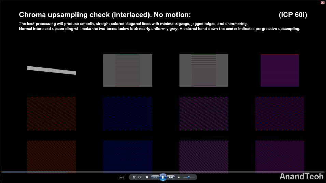Skip to the next track
Screen dimensions: 326x183
(x=171, y=177)
